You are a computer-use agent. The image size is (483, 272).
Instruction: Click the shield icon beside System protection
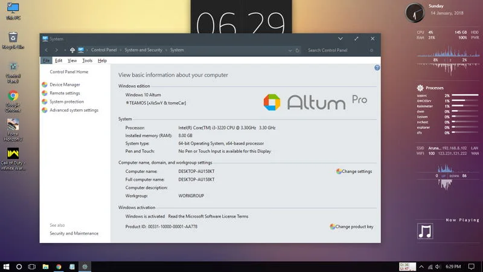click(x=45, y=102)
